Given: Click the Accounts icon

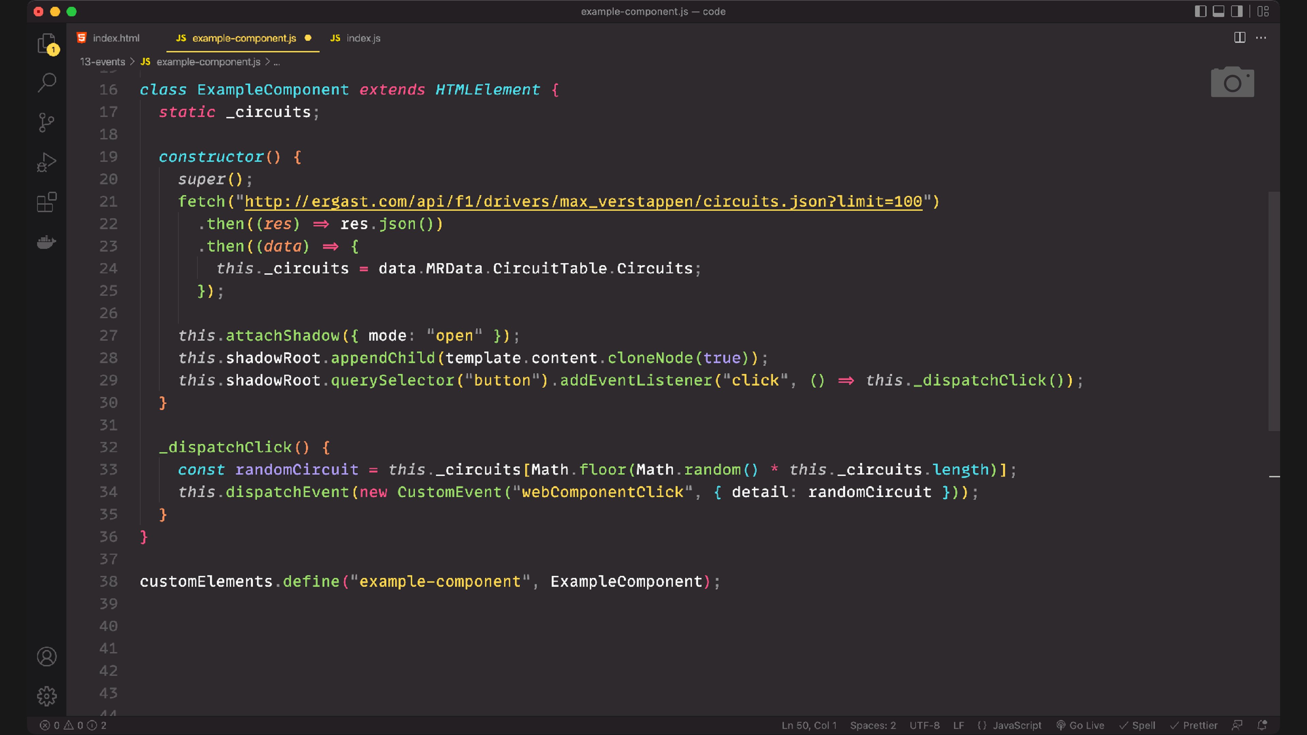Looking at the screenshot, I should (47, 657).
